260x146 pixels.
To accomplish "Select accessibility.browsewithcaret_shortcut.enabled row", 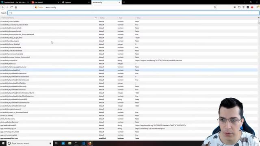I will point(129,34).
